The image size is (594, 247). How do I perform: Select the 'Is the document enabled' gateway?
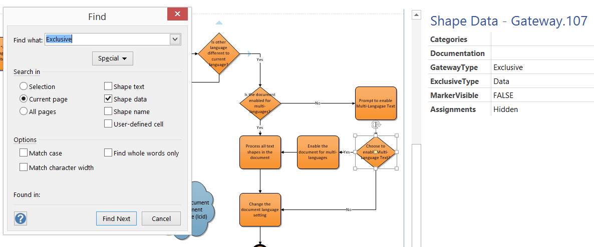[x=260, y=103]
